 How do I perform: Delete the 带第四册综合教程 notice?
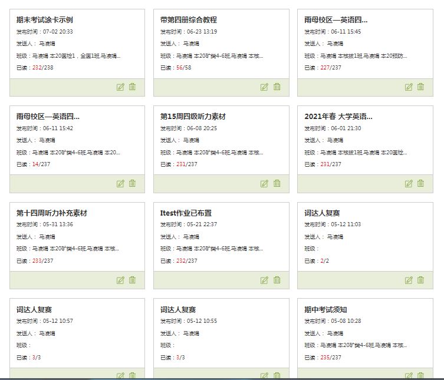(277, 87)
